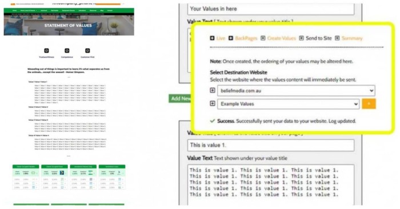Click the Customer First icon on preview
This screenshot has width=400, height=209.
coord(87,50)
